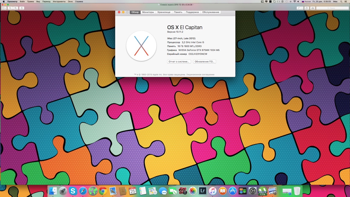The height and width of the screenshot is (197, 350).
Task: Open Lightroom from the Dock
Action: (x=203, y=191)
